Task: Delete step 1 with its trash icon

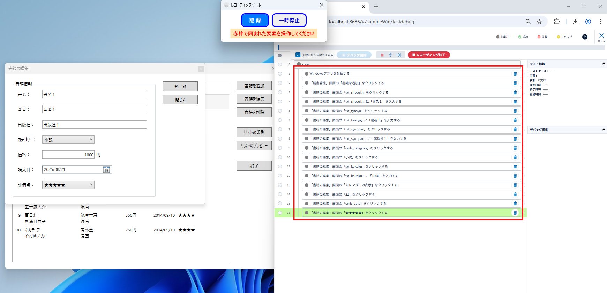Action: click(515, 74)
